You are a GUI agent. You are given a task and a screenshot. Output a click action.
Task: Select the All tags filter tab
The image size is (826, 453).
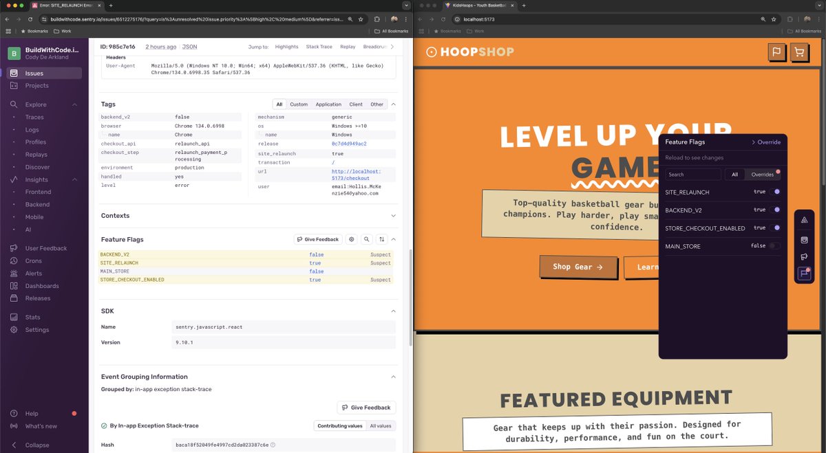pyautogui.click(x=279, y=104)
